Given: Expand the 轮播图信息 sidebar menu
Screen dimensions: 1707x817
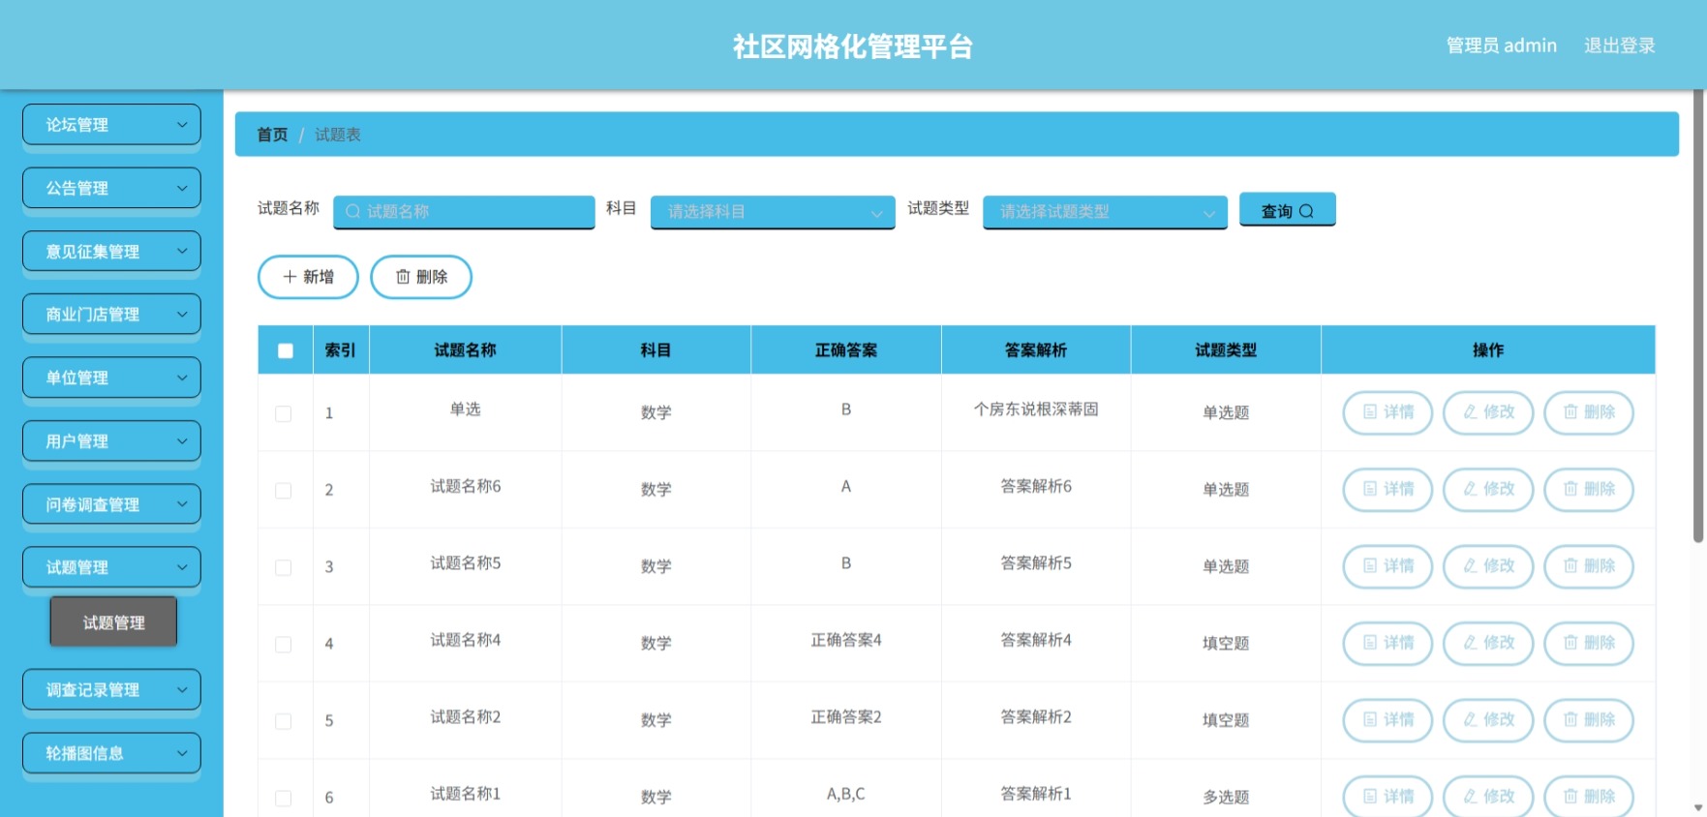Looking at the screenshot, I should (x=111, y=753).
